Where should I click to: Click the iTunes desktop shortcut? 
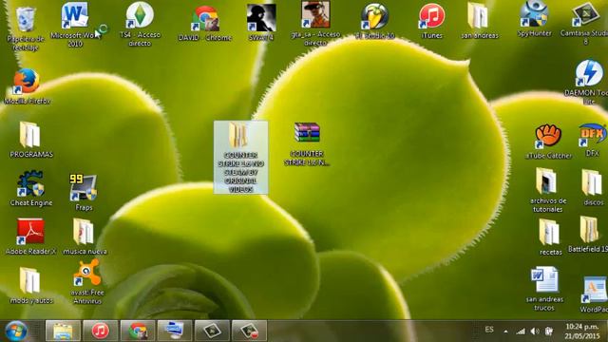coord(431,16)
